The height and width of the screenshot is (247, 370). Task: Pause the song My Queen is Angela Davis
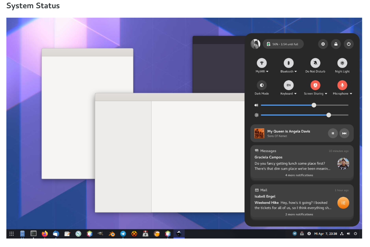(x=332, y=133)
